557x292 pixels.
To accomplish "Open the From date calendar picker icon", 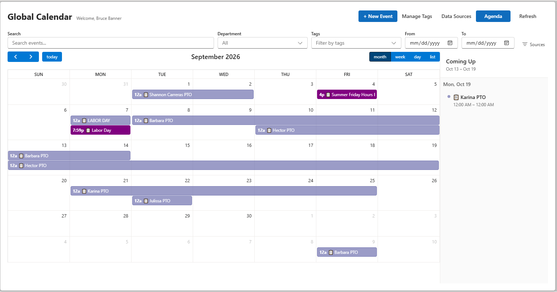I will click(450, 43).
